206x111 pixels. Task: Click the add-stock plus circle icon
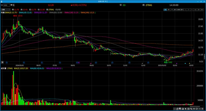2,5
